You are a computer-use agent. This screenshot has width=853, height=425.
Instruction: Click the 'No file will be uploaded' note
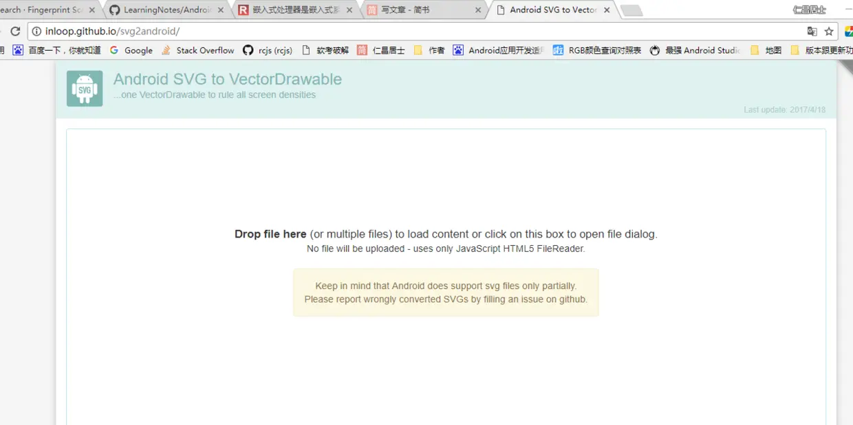click(x=446, y=249)
